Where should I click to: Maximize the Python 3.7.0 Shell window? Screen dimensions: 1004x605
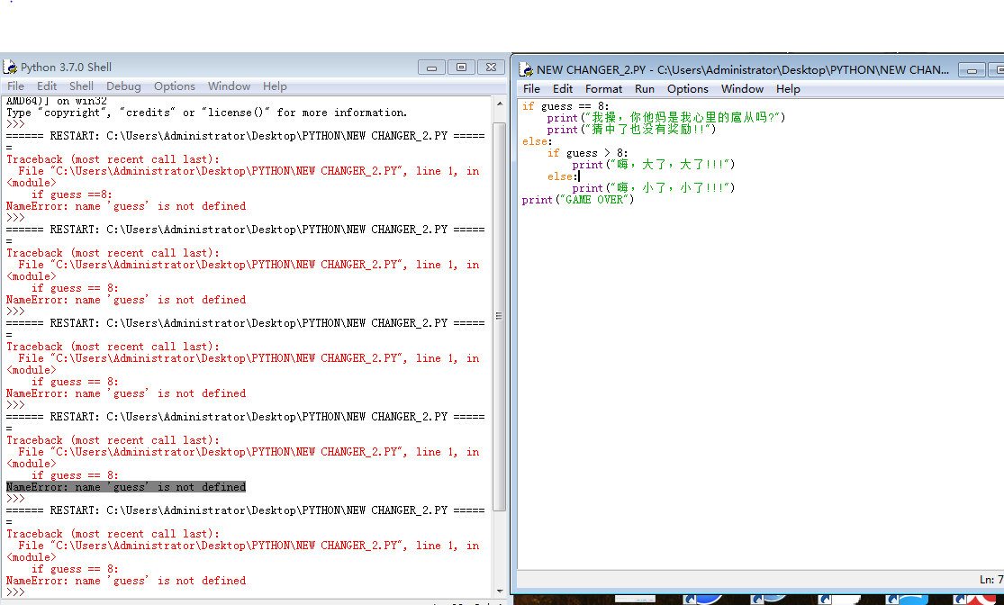[x=461, y=68]
